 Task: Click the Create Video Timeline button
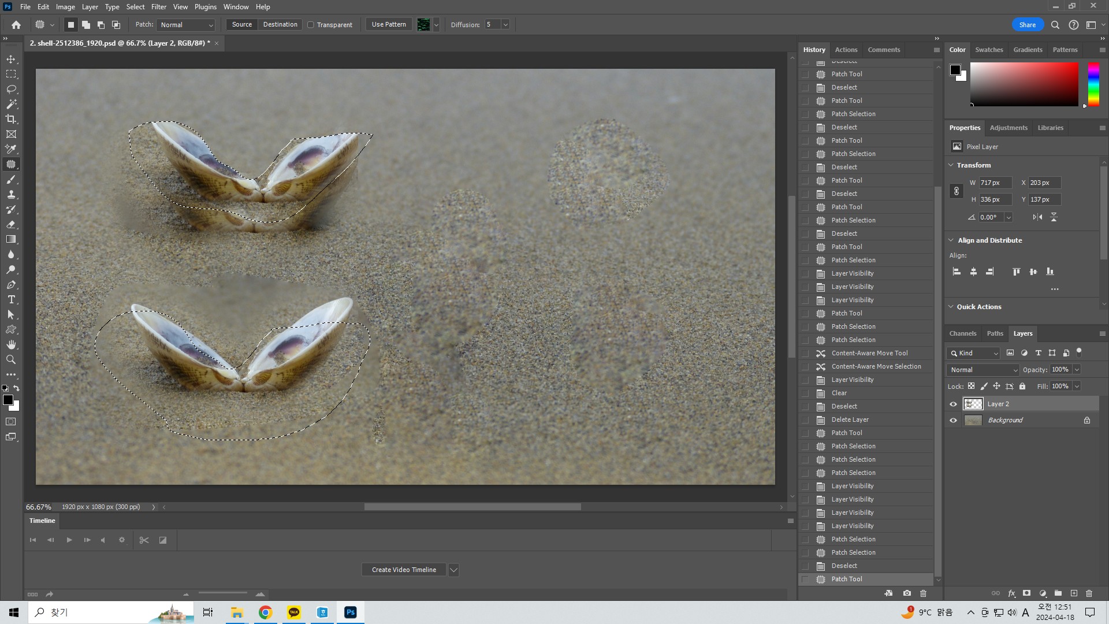point(404,570)
